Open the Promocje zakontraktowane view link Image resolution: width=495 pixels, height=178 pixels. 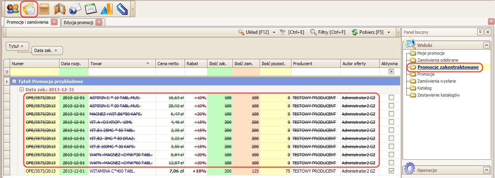pos(448,67)
